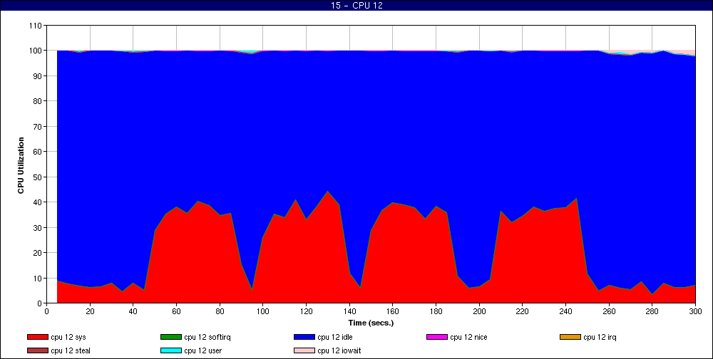Click the sys peak near 130 seconds
This screenshot has width=713, height=359.
[328, 192]
